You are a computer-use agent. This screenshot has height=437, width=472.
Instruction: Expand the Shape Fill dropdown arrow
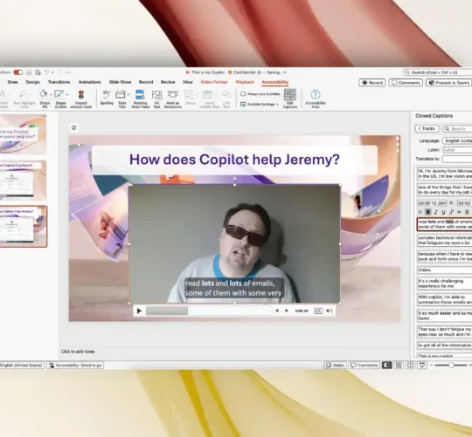pos(51,94)
